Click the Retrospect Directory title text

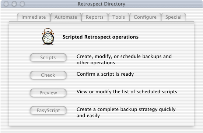101,4
